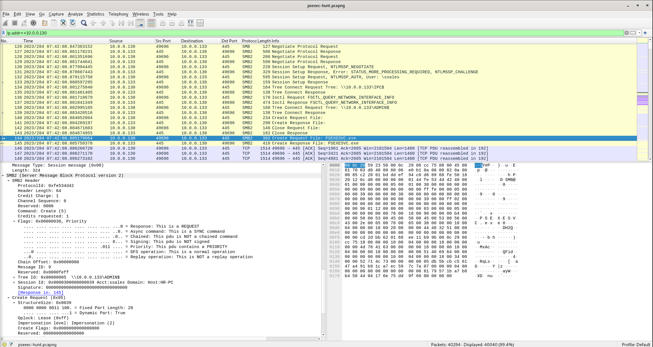The width and height of the screenshot is (653, 347).
Task: Click the 'Command: Create (5)' detail line
Action: [x=42, y=211]
